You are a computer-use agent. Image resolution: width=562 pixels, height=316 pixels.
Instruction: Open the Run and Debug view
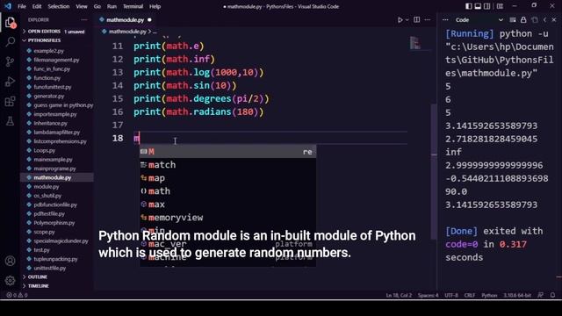click(x=10, y=82)
